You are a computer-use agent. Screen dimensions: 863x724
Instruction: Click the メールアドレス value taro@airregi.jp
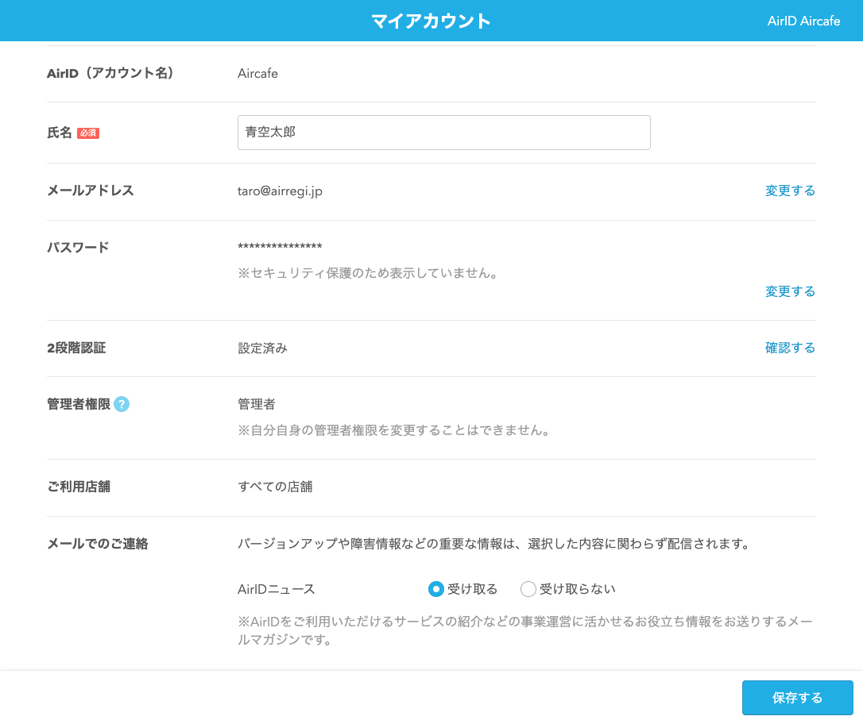pos(280,191)
